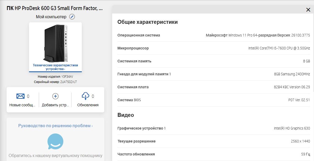The image size is (314, 161).
Task: Click the HP ProDesk tower computer image
Action: 55,43
